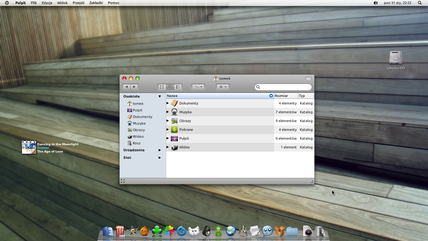The width and height of the screenshot is (428, 241).
Task: Expand the Obrazy folder row
Action: point(168,121)
